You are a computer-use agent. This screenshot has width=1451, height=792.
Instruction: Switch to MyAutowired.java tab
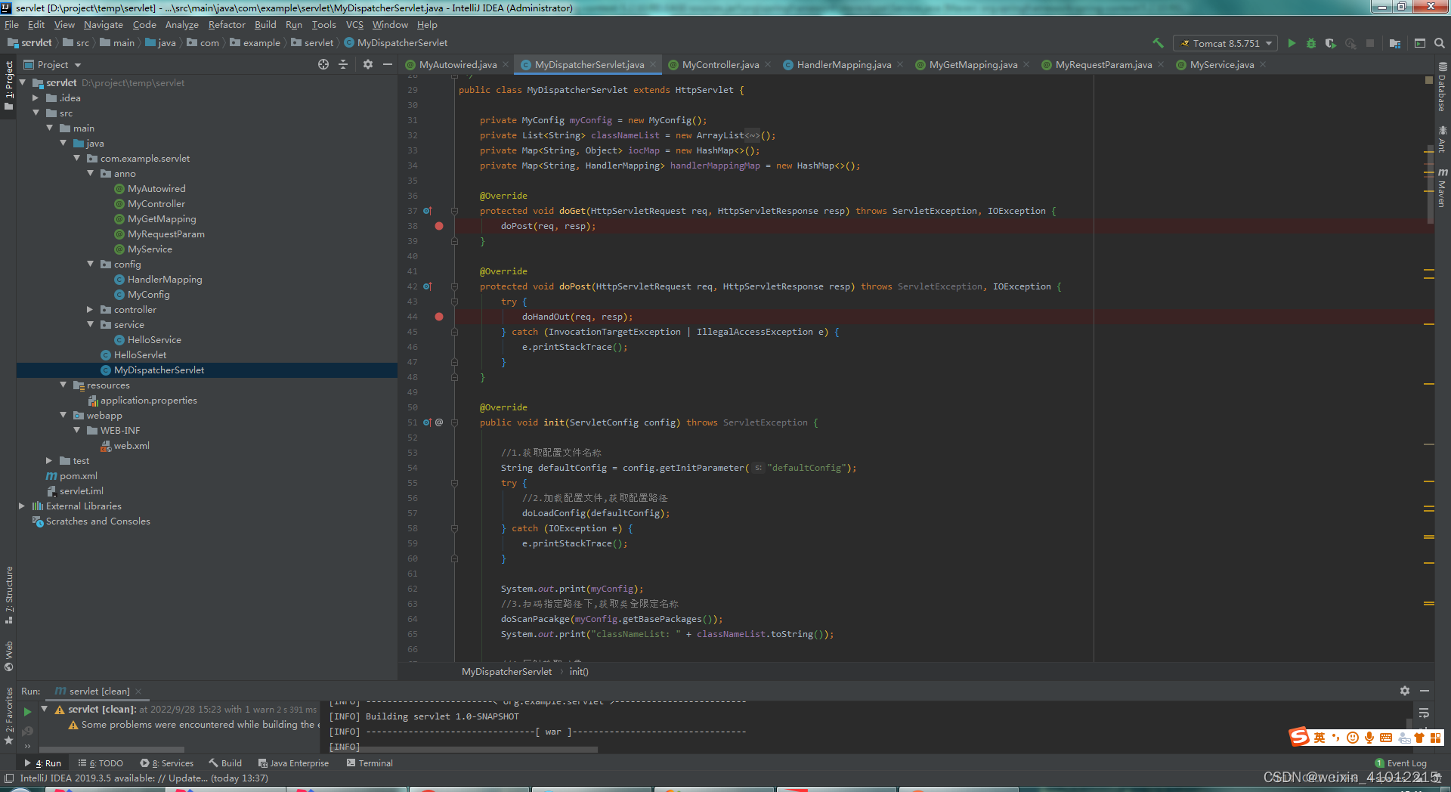[x=458, y=64]
